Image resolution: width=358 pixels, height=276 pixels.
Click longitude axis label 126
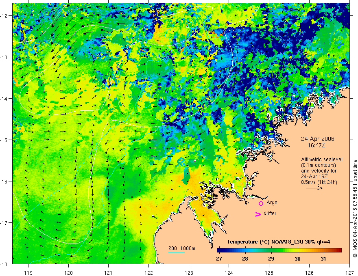coord(309,273)
